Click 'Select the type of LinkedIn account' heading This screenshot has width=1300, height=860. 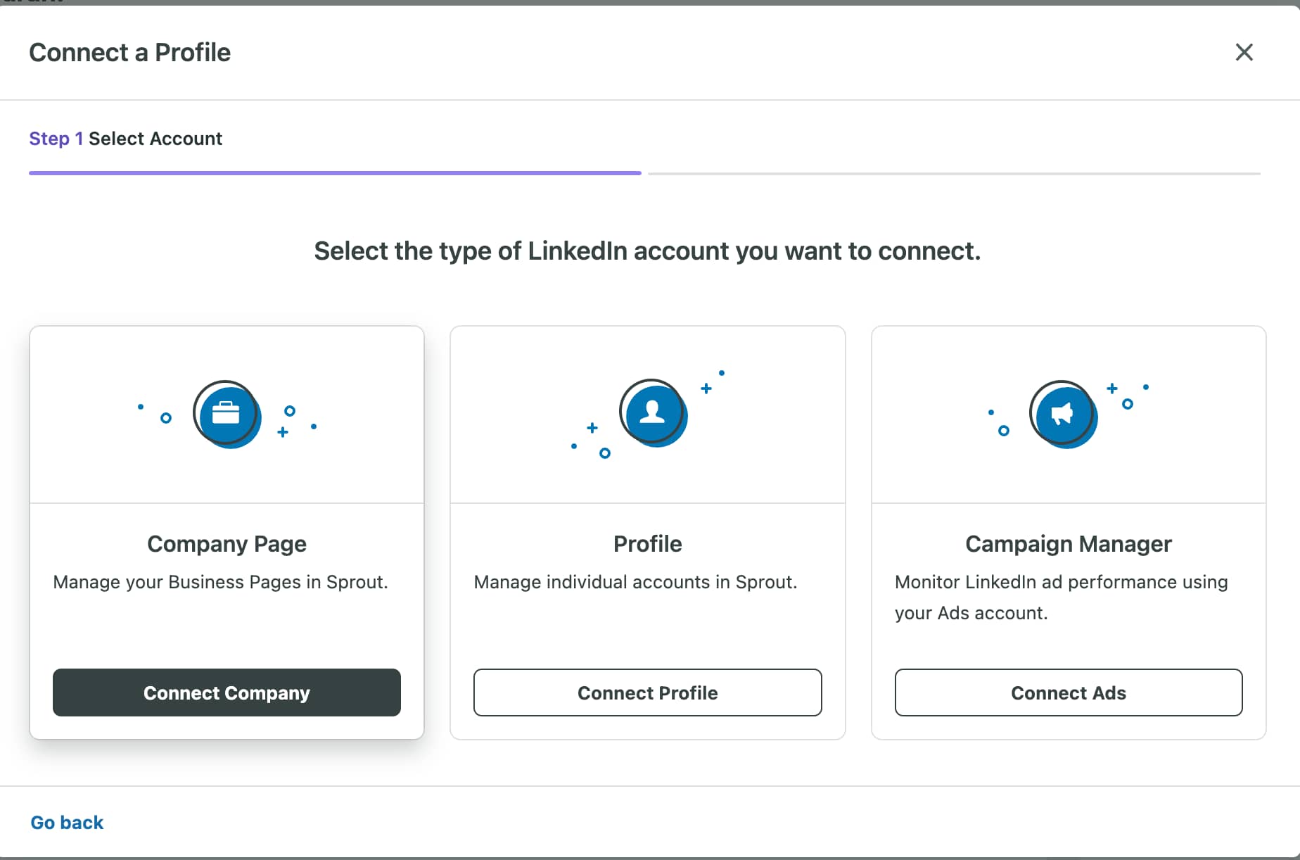[647, 251]
